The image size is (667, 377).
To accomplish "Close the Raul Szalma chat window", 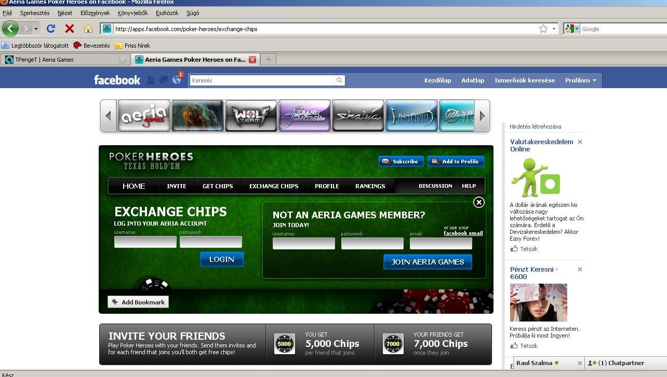I will point(580,364).
